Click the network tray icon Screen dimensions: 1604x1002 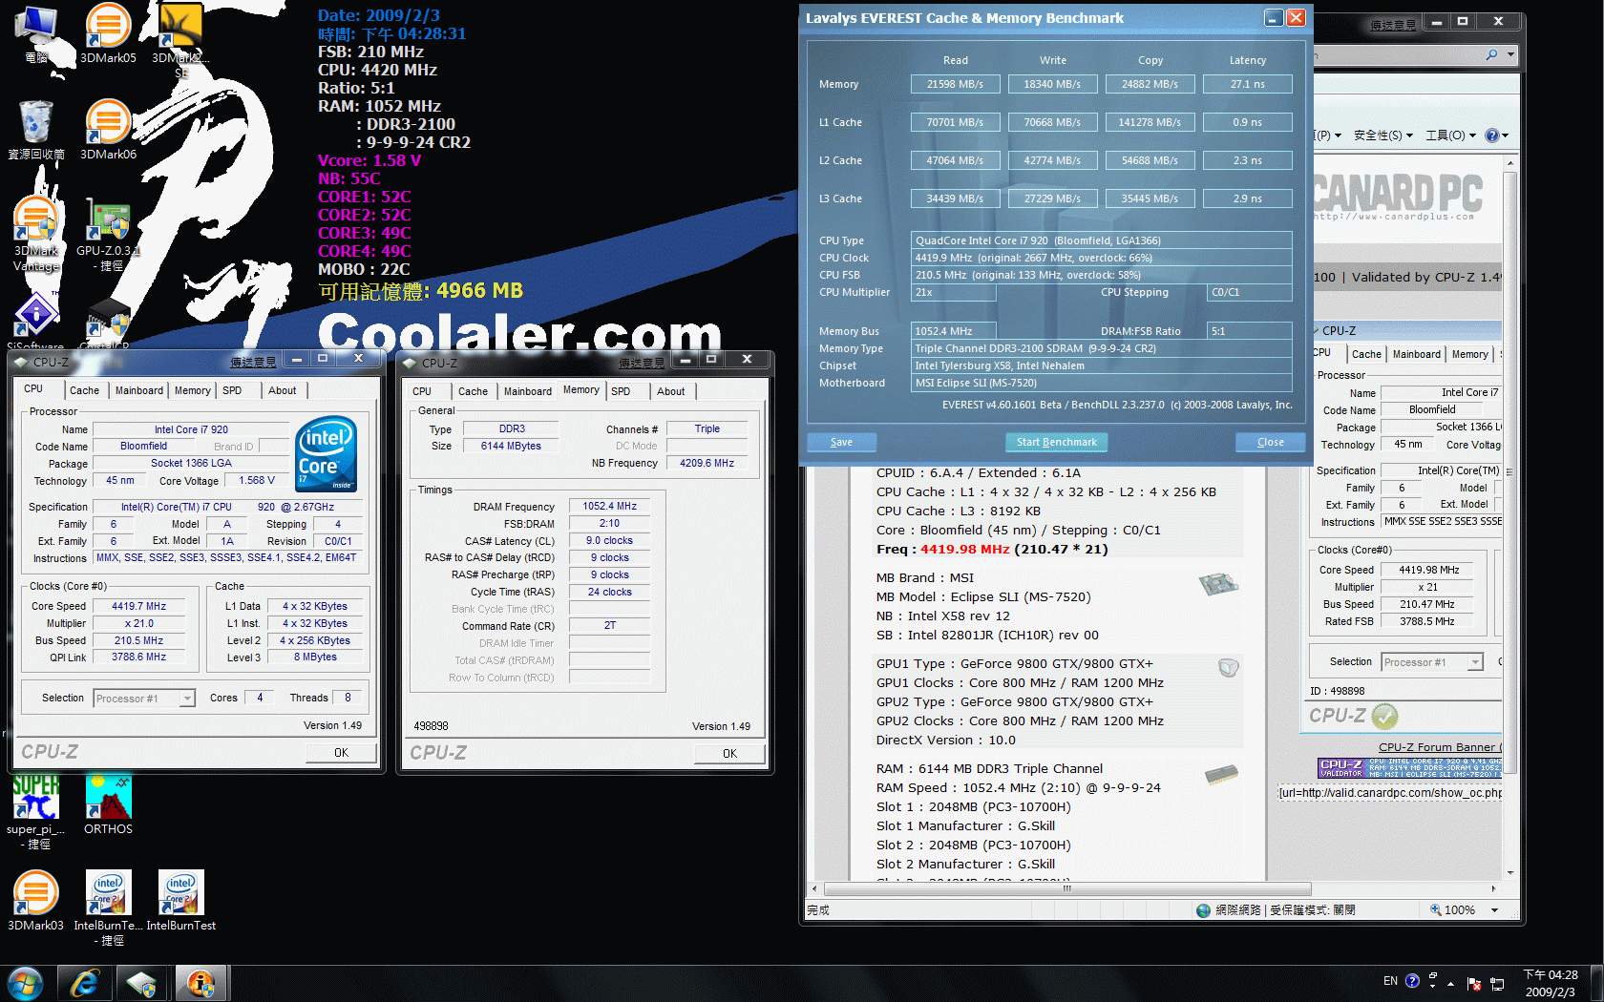click(x=1497, y=983)
